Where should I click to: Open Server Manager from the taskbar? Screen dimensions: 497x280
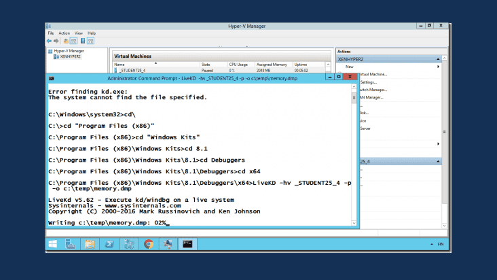70,244
